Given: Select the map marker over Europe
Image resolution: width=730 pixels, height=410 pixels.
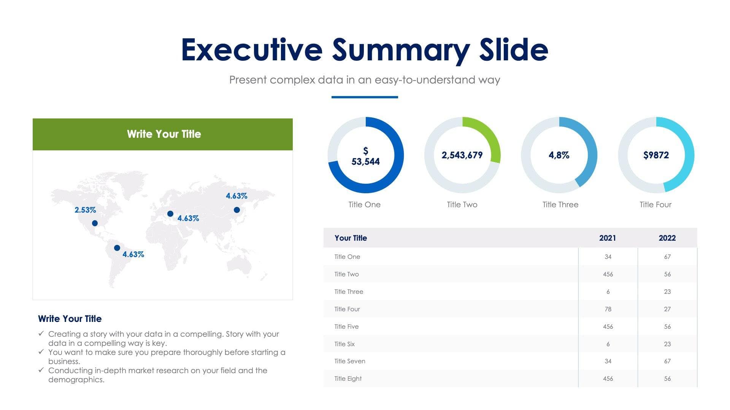Looking at the screenshot, I should tap(170, 214).
